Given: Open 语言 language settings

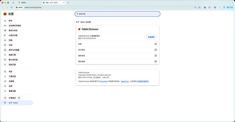Looking at the screenshot, I should pyautogui.click(x=10, y=72).
